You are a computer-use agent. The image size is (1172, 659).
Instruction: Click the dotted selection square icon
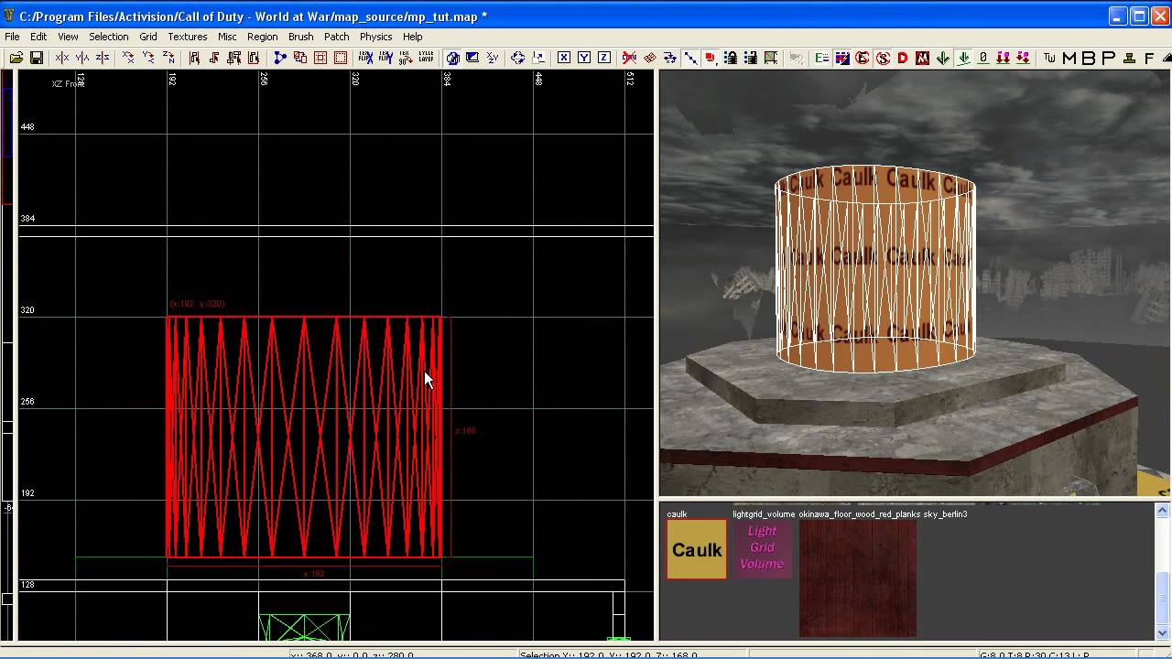click(x=341, y=58)
